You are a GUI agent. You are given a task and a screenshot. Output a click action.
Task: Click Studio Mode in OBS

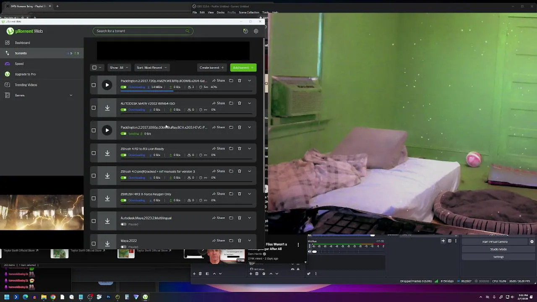pyautogui.click(x=498, y=249)
